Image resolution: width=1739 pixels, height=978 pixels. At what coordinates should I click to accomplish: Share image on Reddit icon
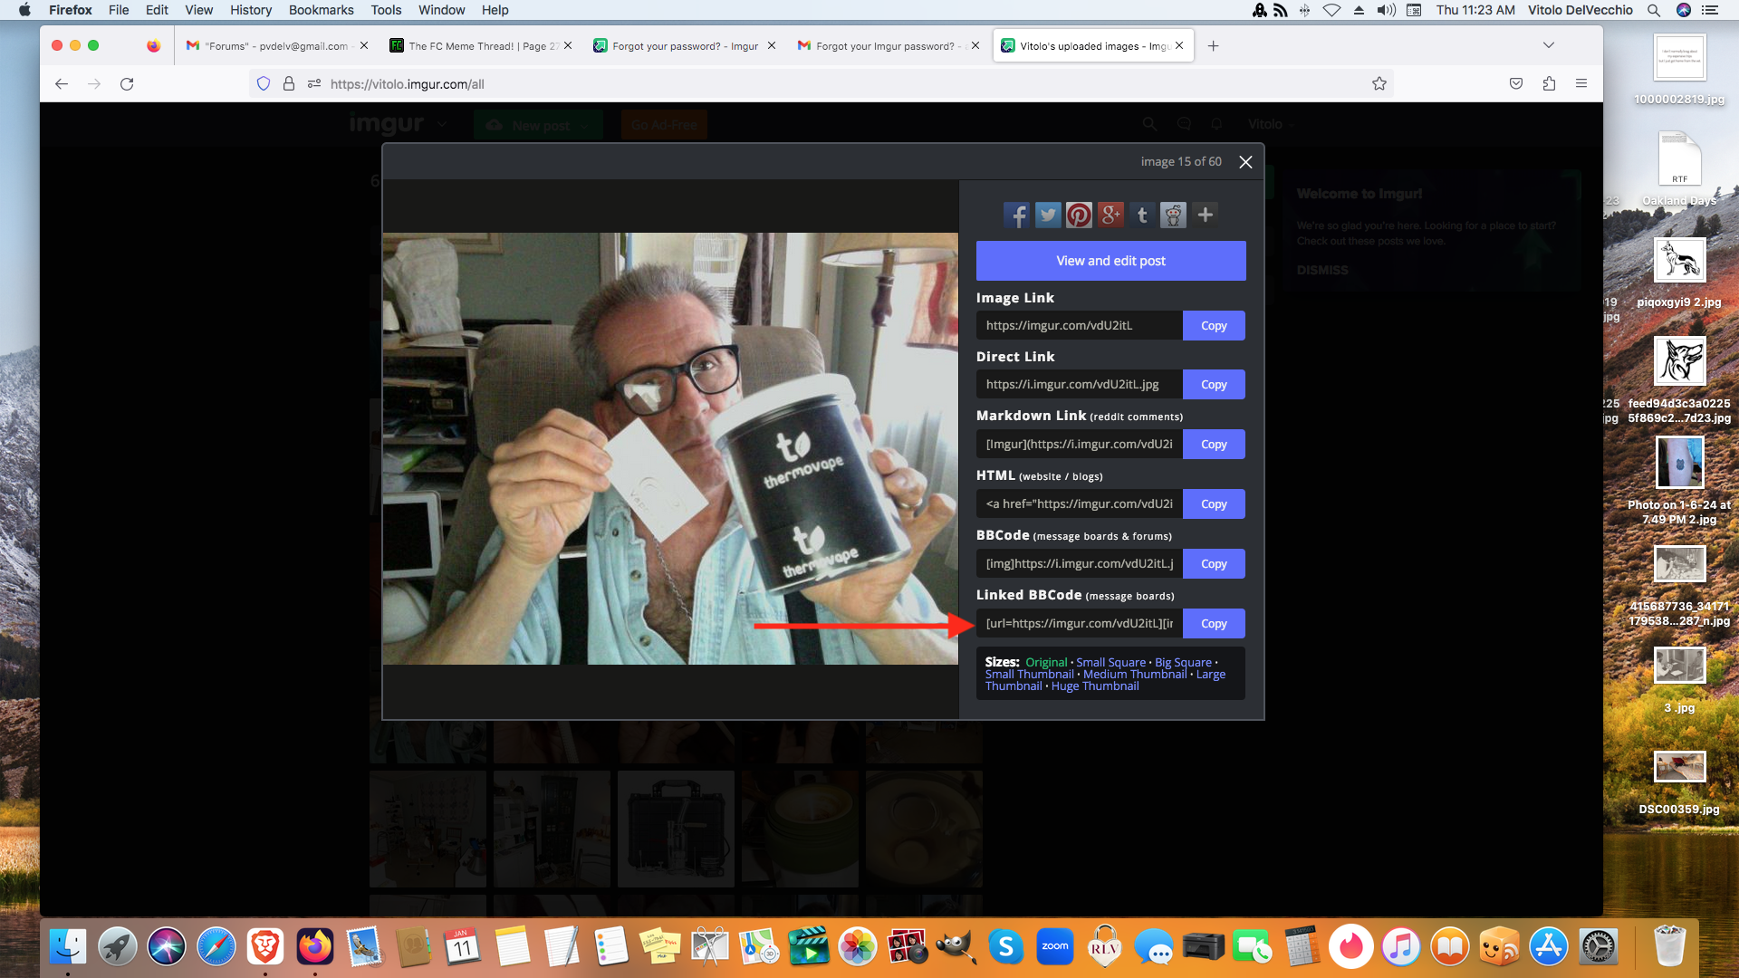point(1173,216)
